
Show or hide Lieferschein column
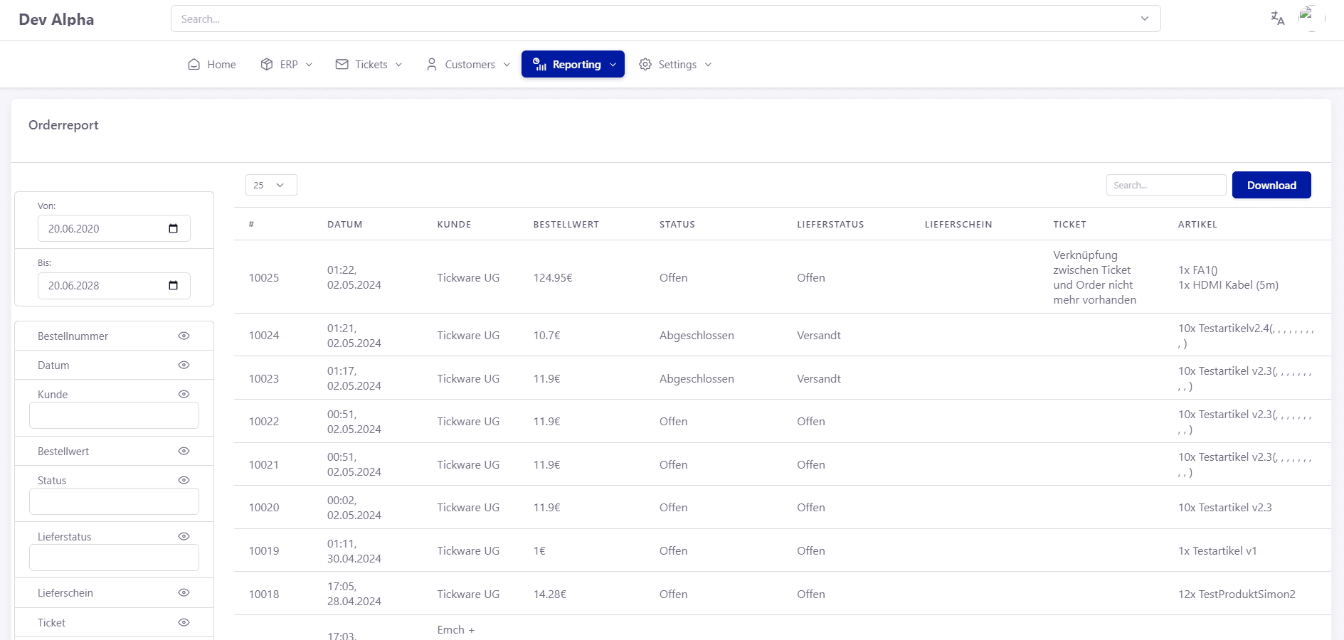(x=184, y=592)
